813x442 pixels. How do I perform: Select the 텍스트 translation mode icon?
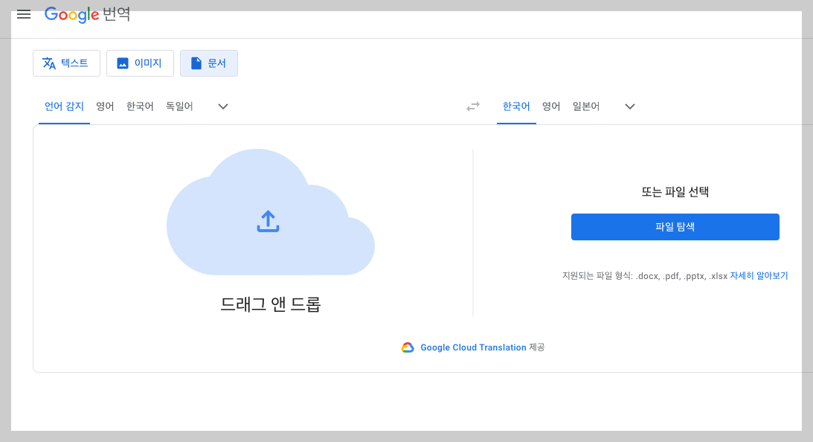48,63
